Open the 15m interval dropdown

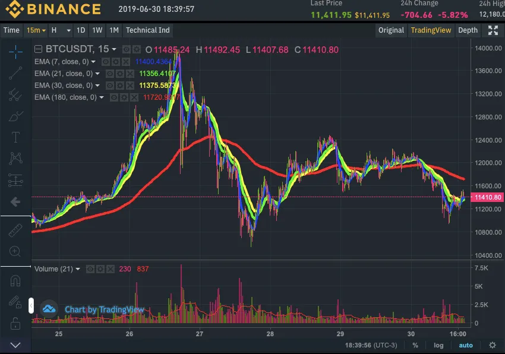[x=36, y=30]
